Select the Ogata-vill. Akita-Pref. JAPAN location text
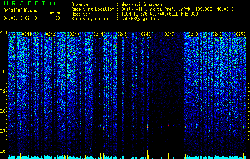Image resolution: width=250 pixels, height=159 pixels. [177, 9]
